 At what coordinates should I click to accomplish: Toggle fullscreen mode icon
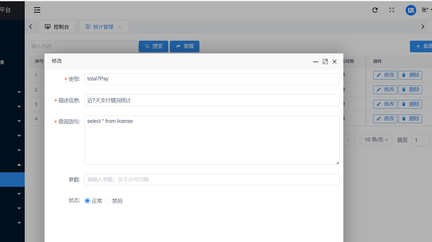392,10
